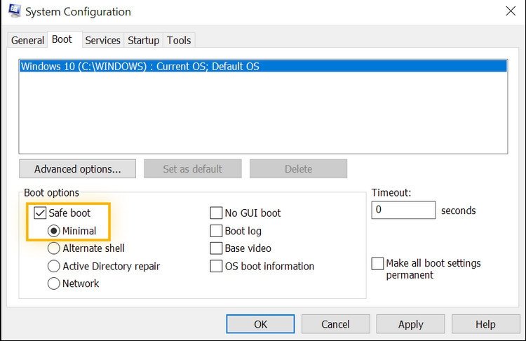526x341 pixels.
Task: Open Advanced options
Action: pos(77,169)
